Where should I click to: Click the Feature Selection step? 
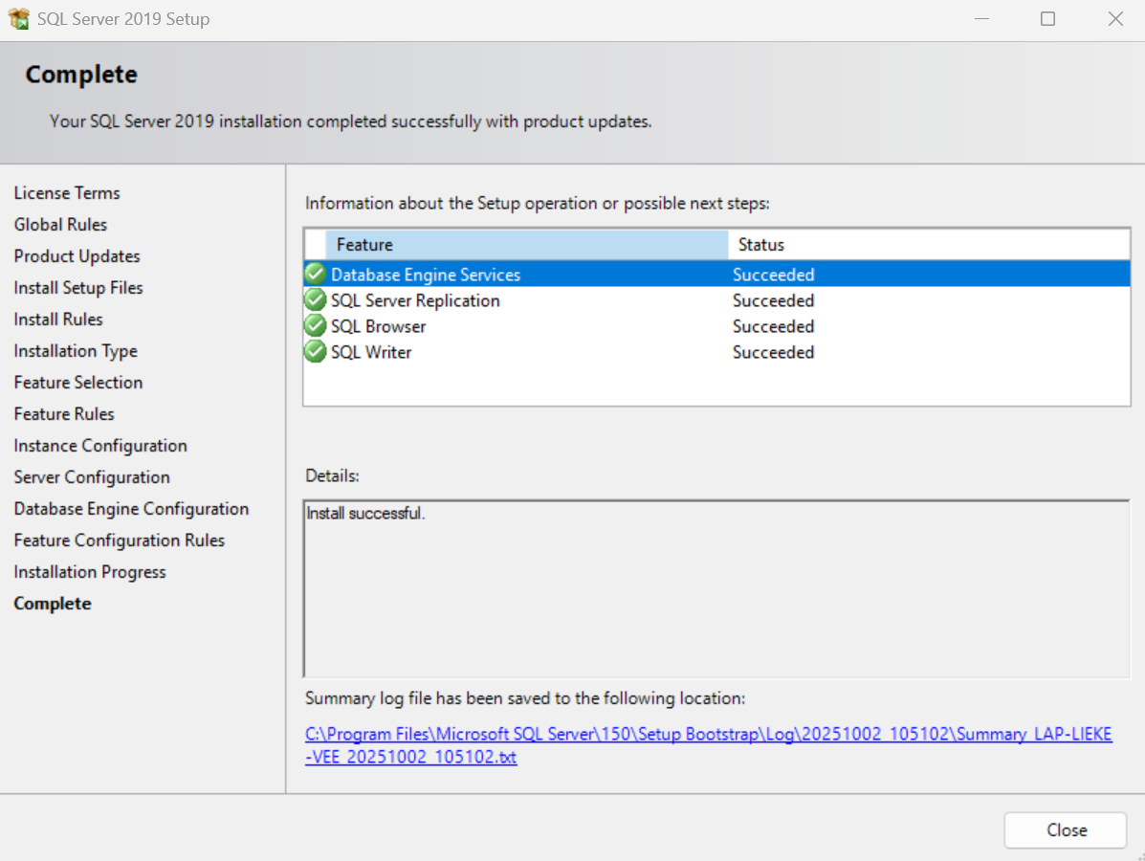click(78, 382)
